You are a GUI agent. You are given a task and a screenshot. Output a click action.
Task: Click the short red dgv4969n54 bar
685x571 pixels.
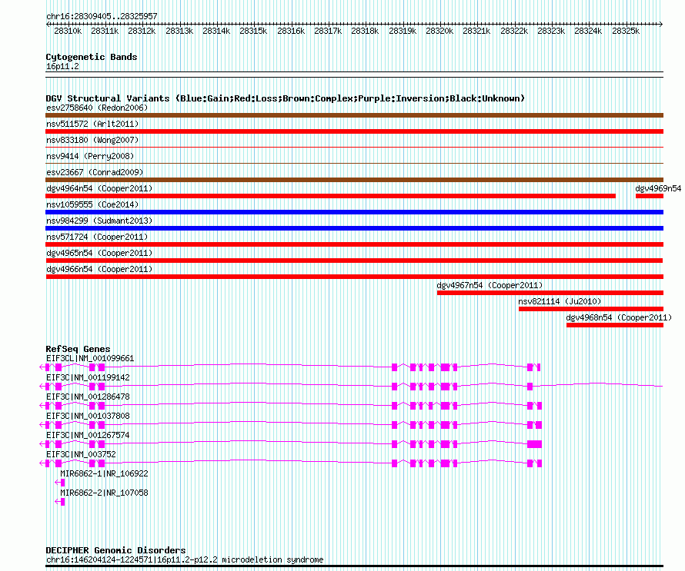(x=649, y=196)
